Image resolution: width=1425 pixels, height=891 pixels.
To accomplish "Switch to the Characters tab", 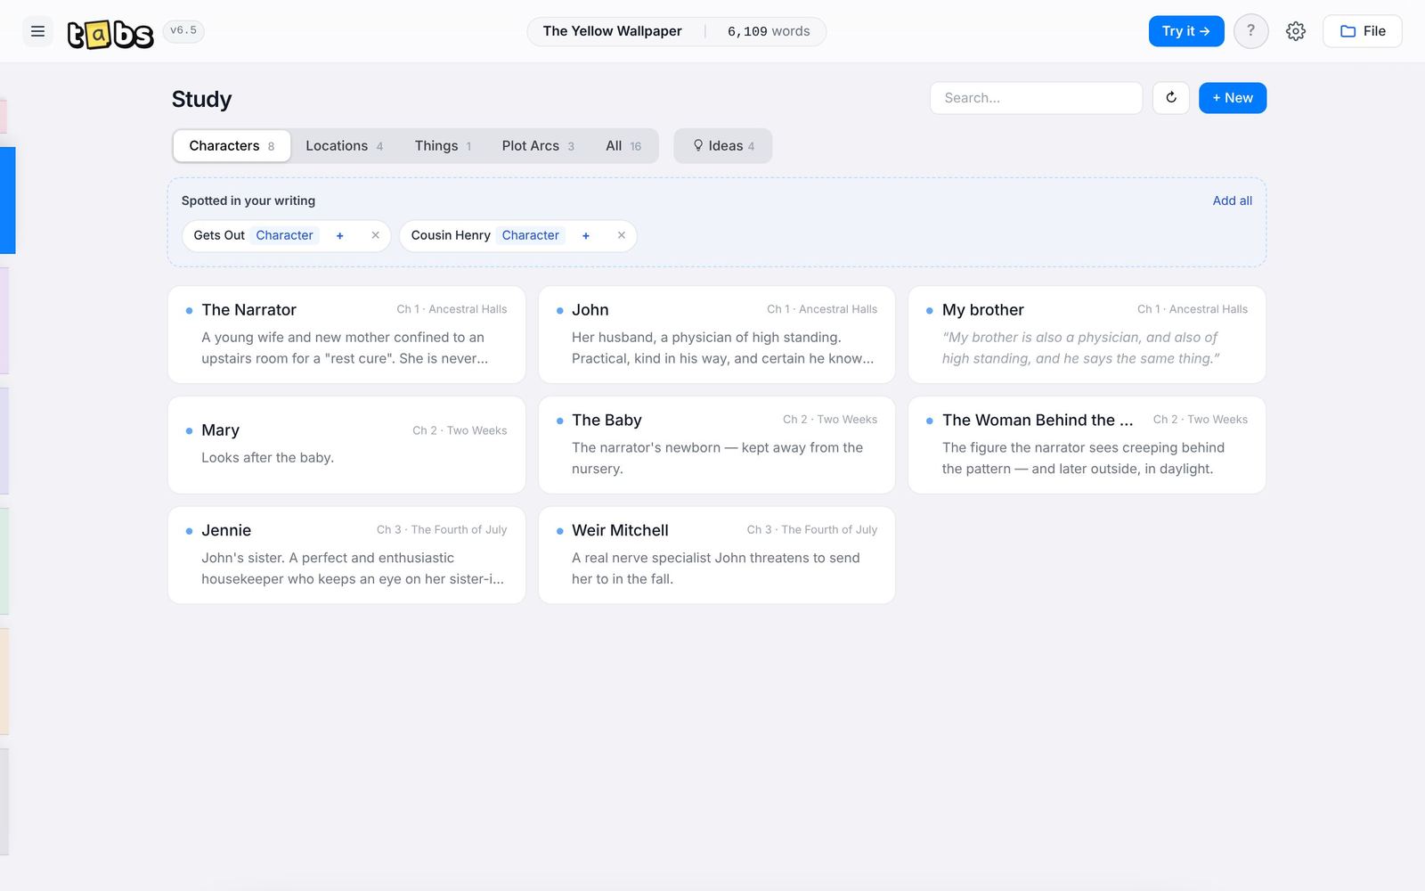I will [x=232, y=146].
